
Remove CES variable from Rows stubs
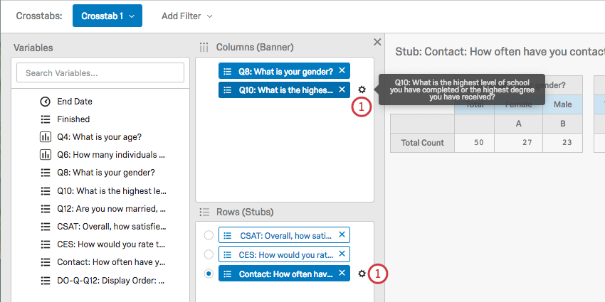coord(342,254)
